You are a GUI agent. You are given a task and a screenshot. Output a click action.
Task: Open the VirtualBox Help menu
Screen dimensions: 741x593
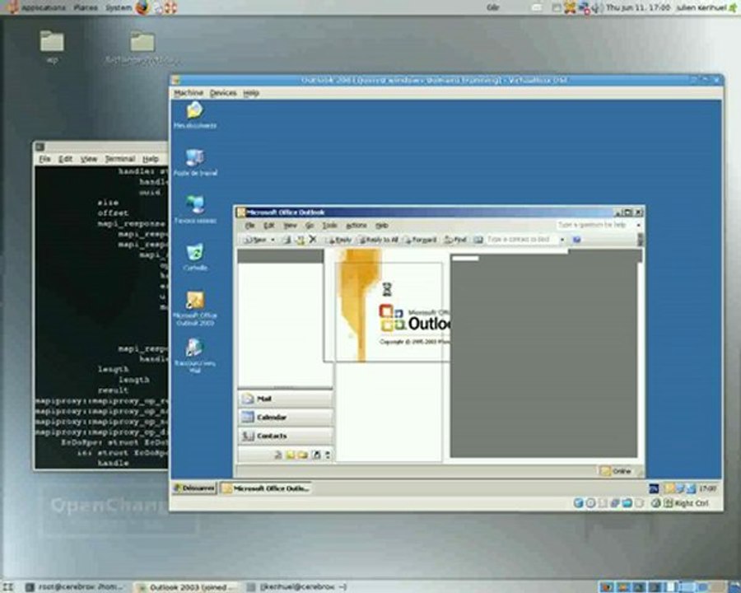pos(251,93)
